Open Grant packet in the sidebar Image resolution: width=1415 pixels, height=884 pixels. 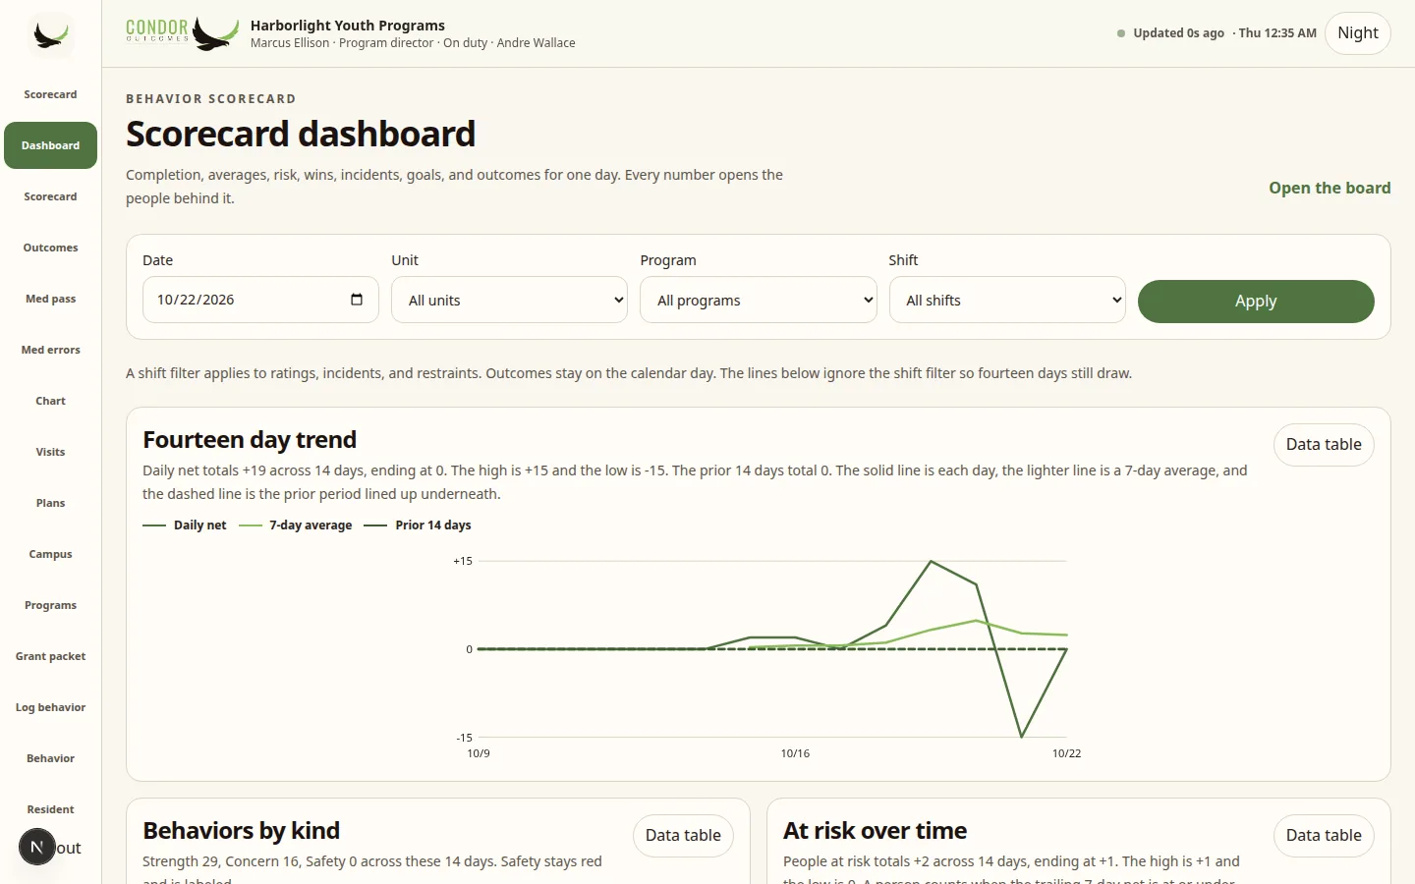[x=50, y=656]
